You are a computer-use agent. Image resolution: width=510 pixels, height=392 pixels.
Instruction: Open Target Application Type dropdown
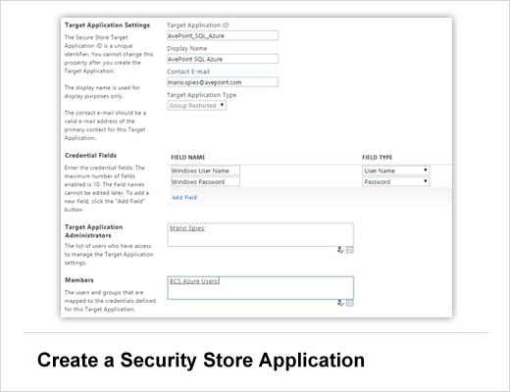(197, 106)
